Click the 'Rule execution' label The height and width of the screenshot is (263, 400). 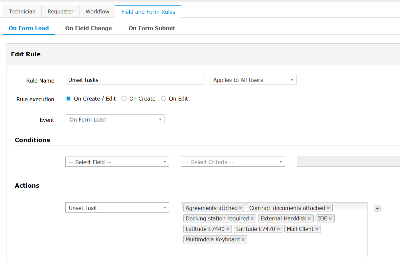coord(35,99)
